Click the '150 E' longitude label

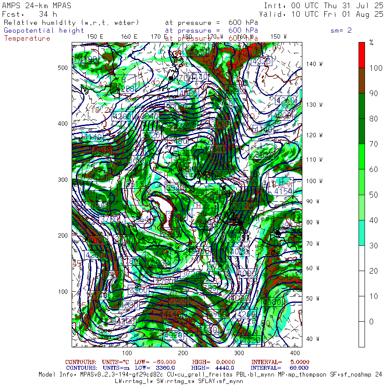point(95,37)
